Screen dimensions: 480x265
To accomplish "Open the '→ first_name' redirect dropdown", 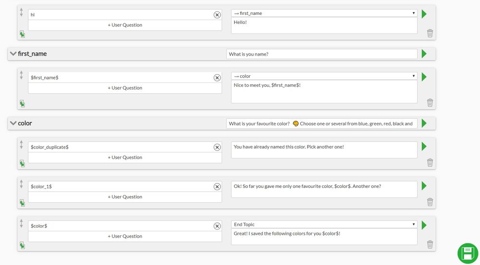I will click(x=324, y=13).
